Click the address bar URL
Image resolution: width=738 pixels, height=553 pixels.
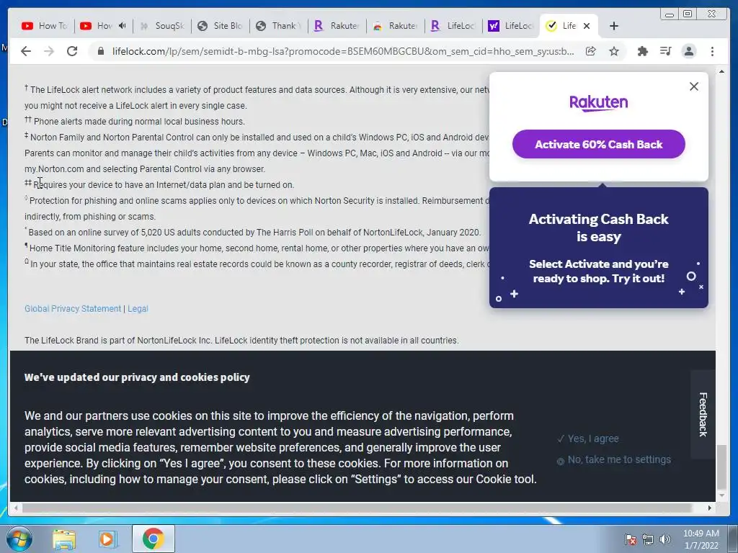coord(342,51)
